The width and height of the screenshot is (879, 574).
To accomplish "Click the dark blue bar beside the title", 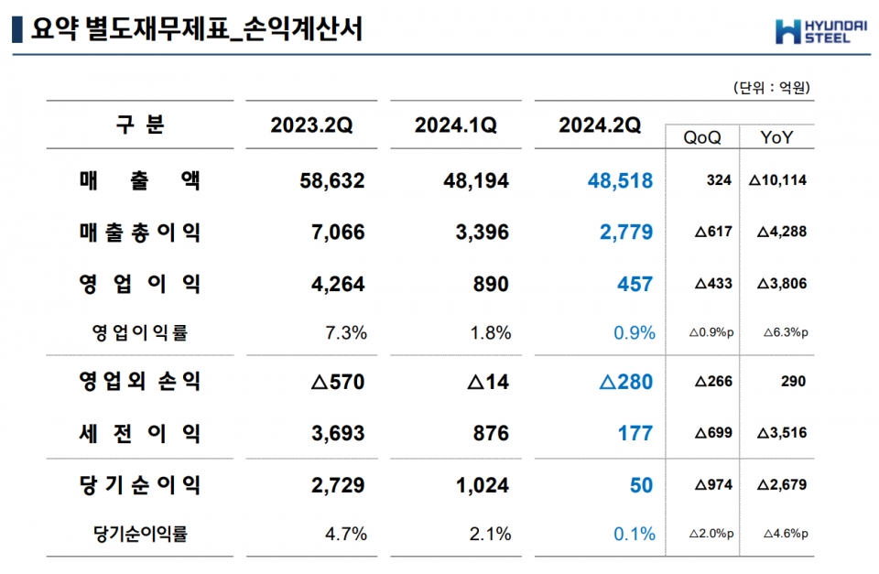I will [16, 29].
